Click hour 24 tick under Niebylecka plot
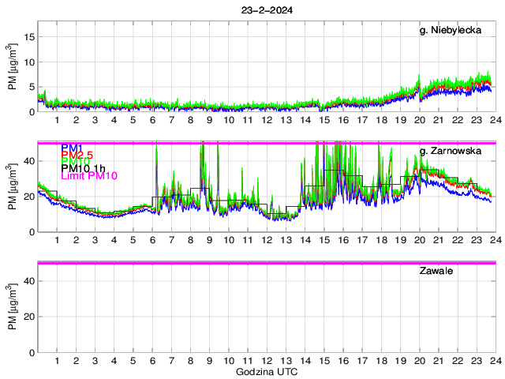Viewport: 505px width, 379px height. pyautogui.click(x=496, y=120)
